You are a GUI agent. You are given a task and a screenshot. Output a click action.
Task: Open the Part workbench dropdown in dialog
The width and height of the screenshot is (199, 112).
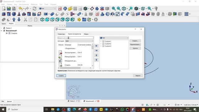(114, 38)
